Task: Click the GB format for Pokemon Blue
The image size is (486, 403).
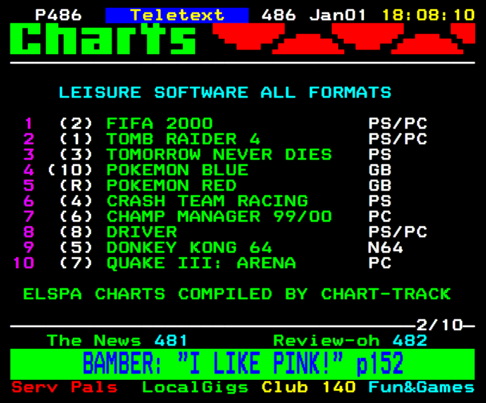Action: 379,170
